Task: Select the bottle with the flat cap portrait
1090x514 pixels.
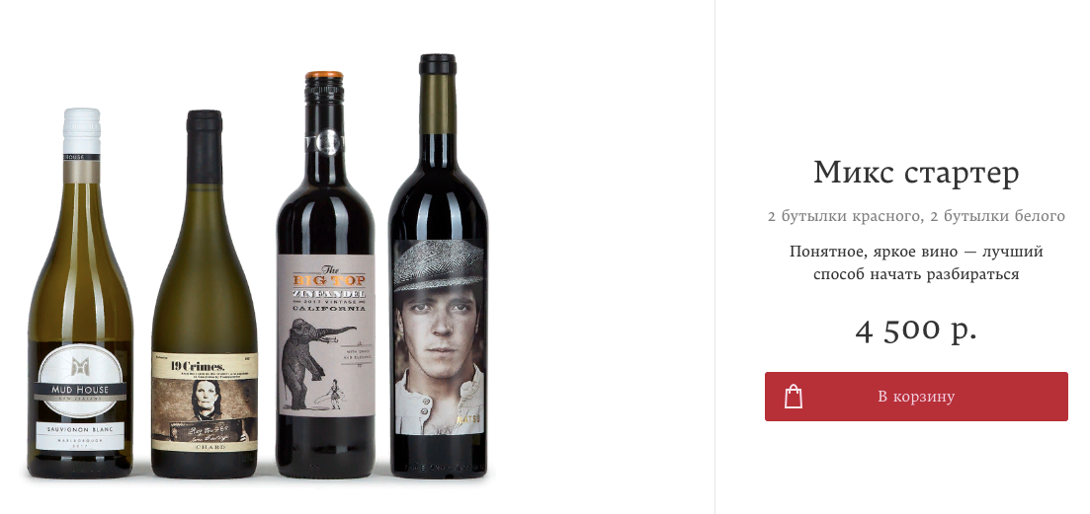Action: click(438, 266)
